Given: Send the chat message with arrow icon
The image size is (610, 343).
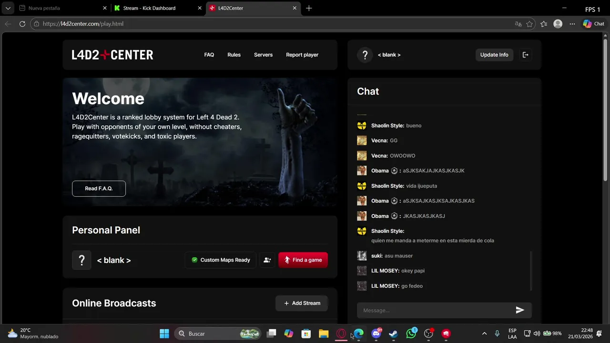Looking at the screenshot, I should click(x=520, y=310).
